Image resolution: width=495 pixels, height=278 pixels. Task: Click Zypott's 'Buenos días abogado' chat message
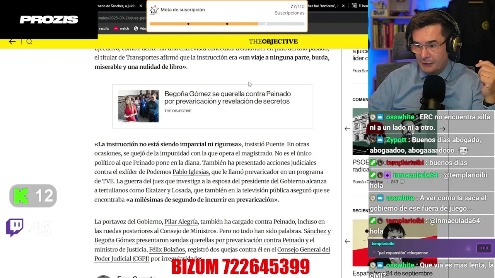click(431, 145)
